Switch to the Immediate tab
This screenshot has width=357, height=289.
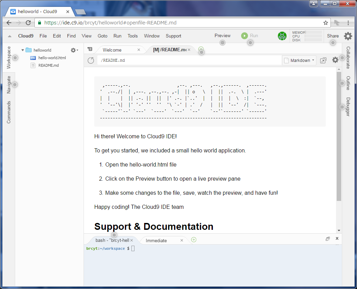tap(156, 240)
